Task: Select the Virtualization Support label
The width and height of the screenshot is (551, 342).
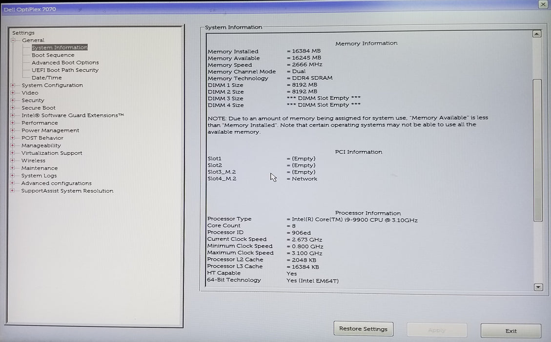Action: click(x=52, y=153)
